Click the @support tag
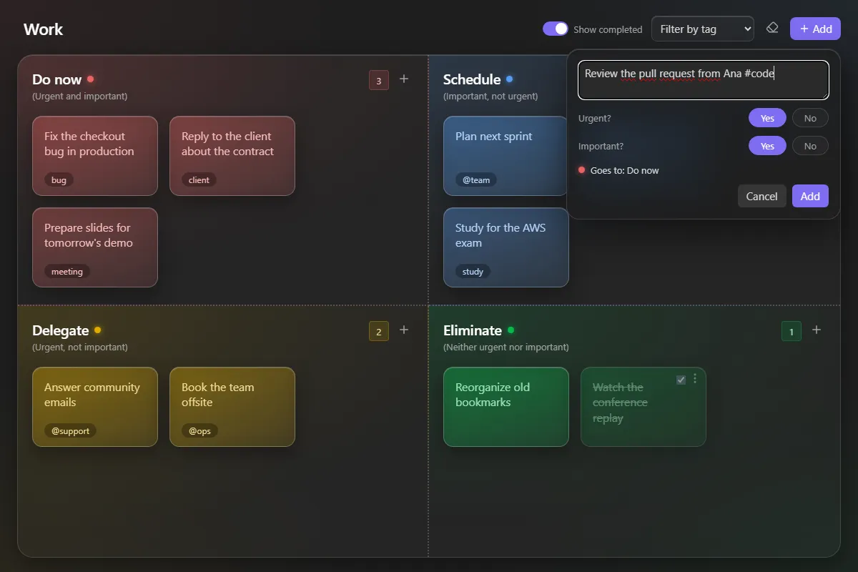 pyautogui.click(x=70, y=431)
